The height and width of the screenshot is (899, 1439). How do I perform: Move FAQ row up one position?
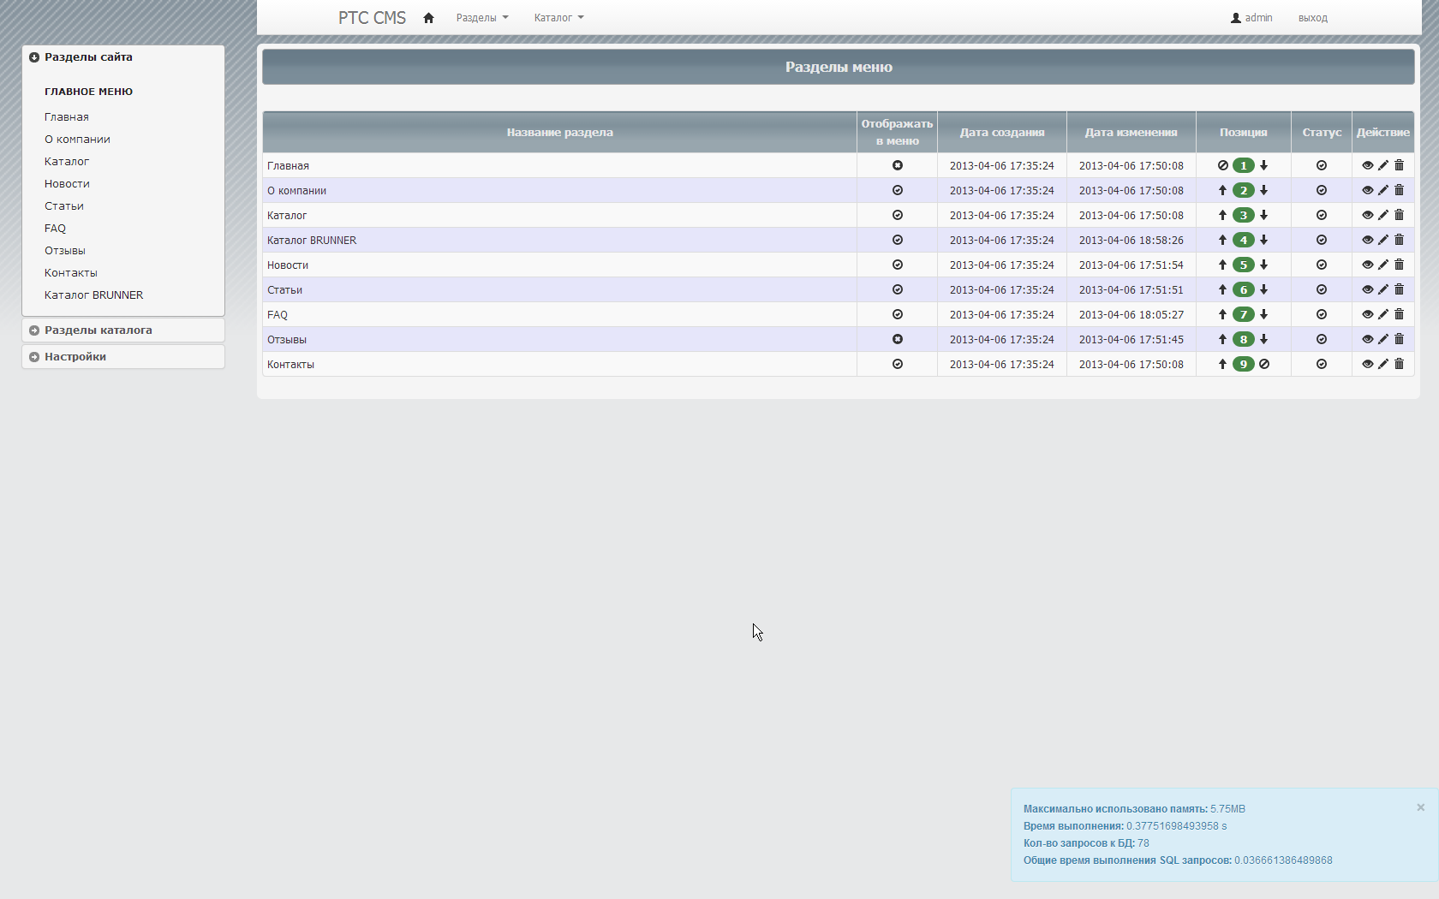pos(1222,314)
